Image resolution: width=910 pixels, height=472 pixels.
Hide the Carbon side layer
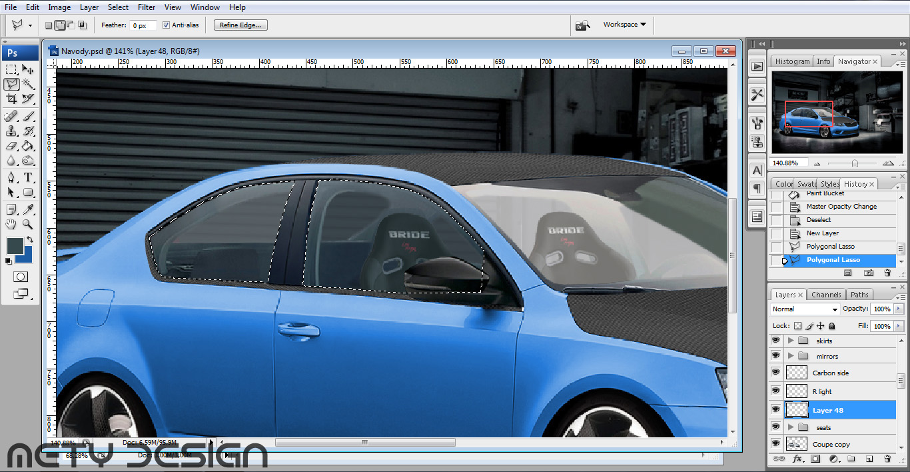tap(775, 373)
